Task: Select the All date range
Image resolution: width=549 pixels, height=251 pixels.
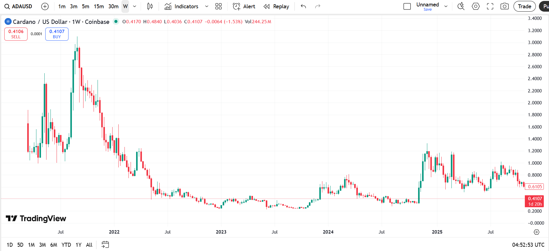Action: [89, 245]
